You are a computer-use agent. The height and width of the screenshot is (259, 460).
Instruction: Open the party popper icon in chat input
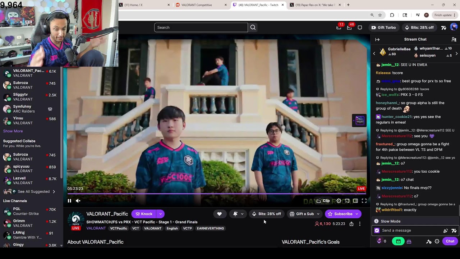pos(446,231)
